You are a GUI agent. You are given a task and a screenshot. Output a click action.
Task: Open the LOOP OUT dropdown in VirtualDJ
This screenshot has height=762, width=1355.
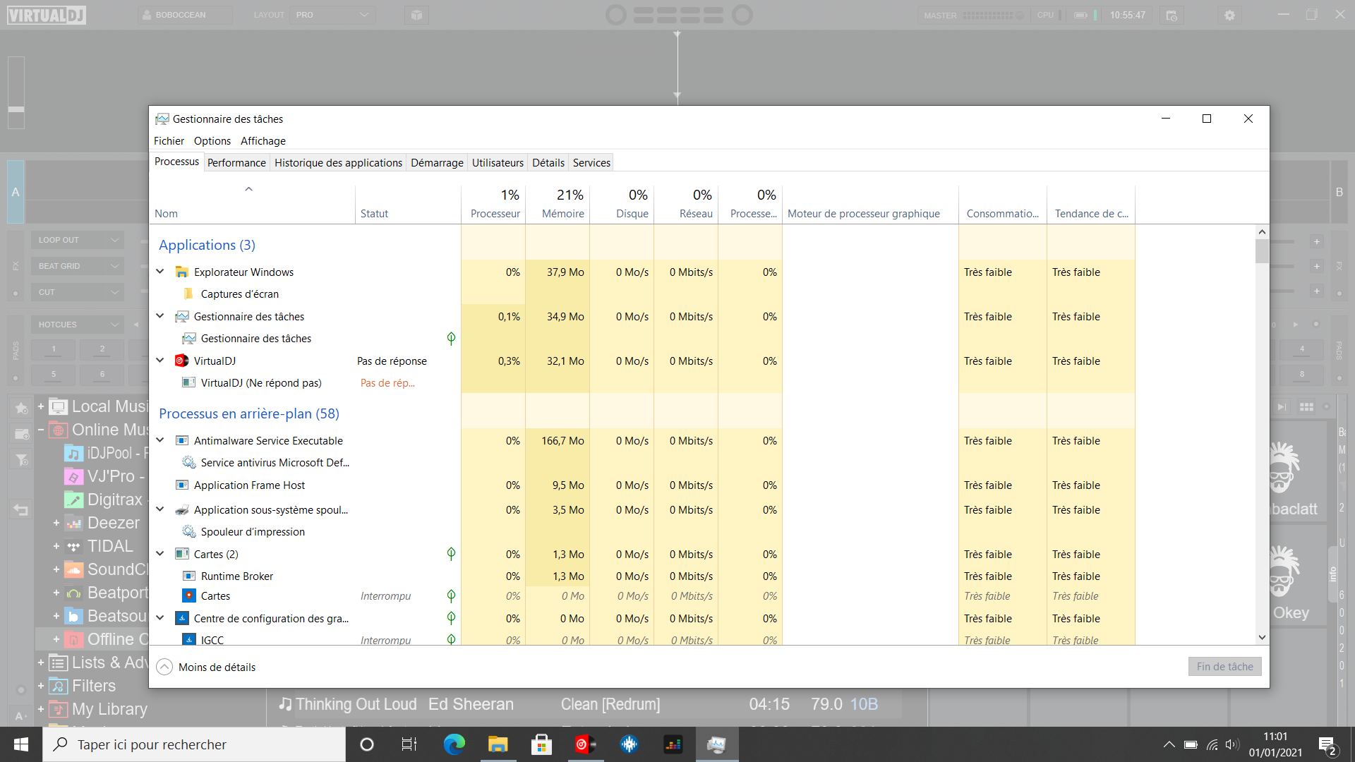[x=78, y=240]
